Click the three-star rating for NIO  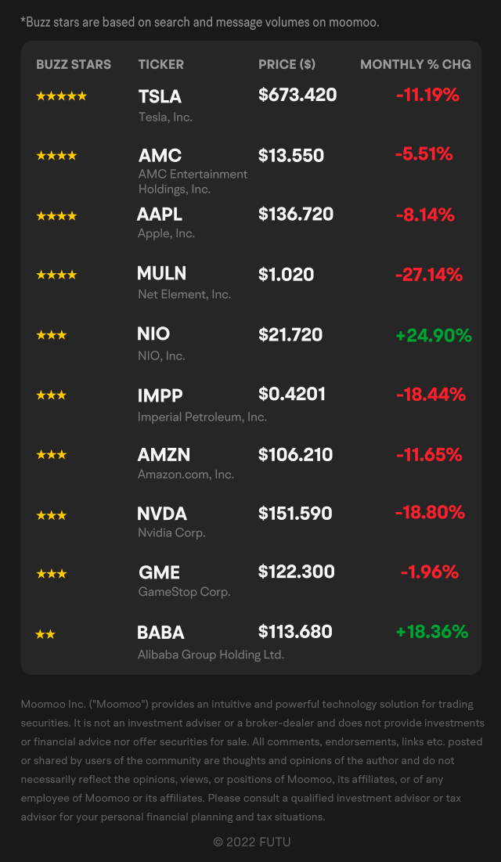[x=51, y=335]
